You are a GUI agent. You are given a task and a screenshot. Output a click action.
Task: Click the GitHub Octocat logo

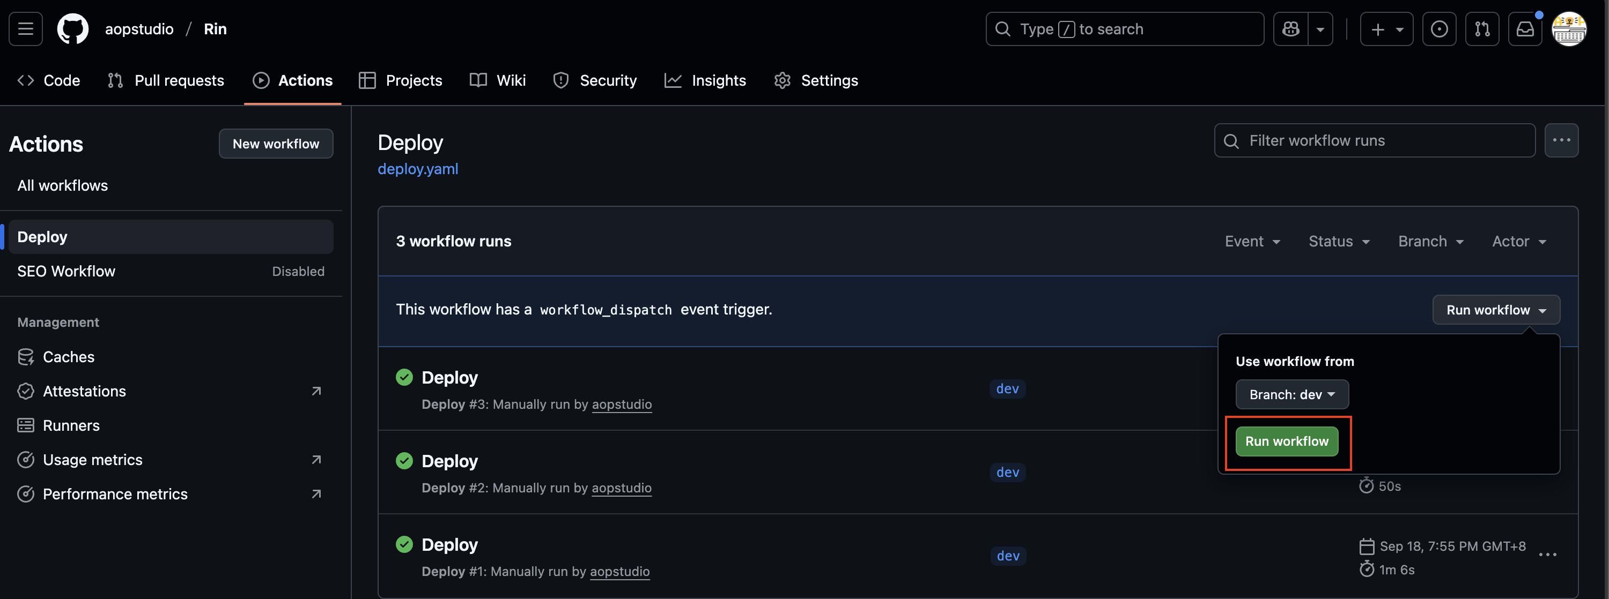(x=72, y=29)
